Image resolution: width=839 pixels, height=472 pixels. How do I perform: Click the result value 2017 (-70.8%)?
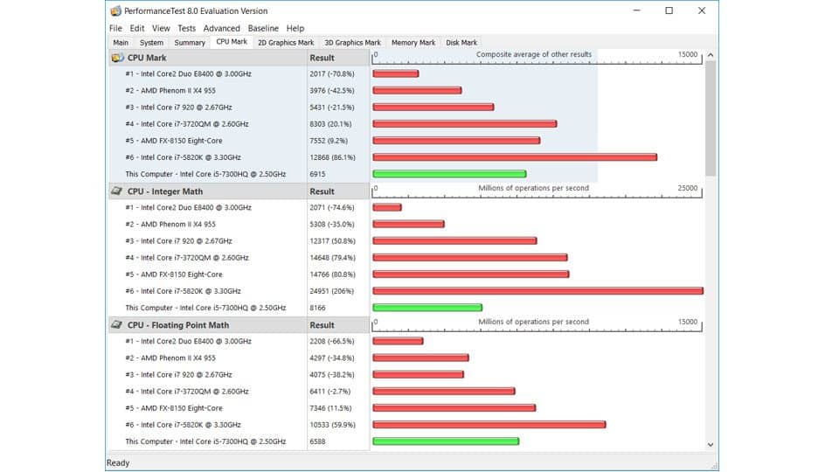coord(332,73)
